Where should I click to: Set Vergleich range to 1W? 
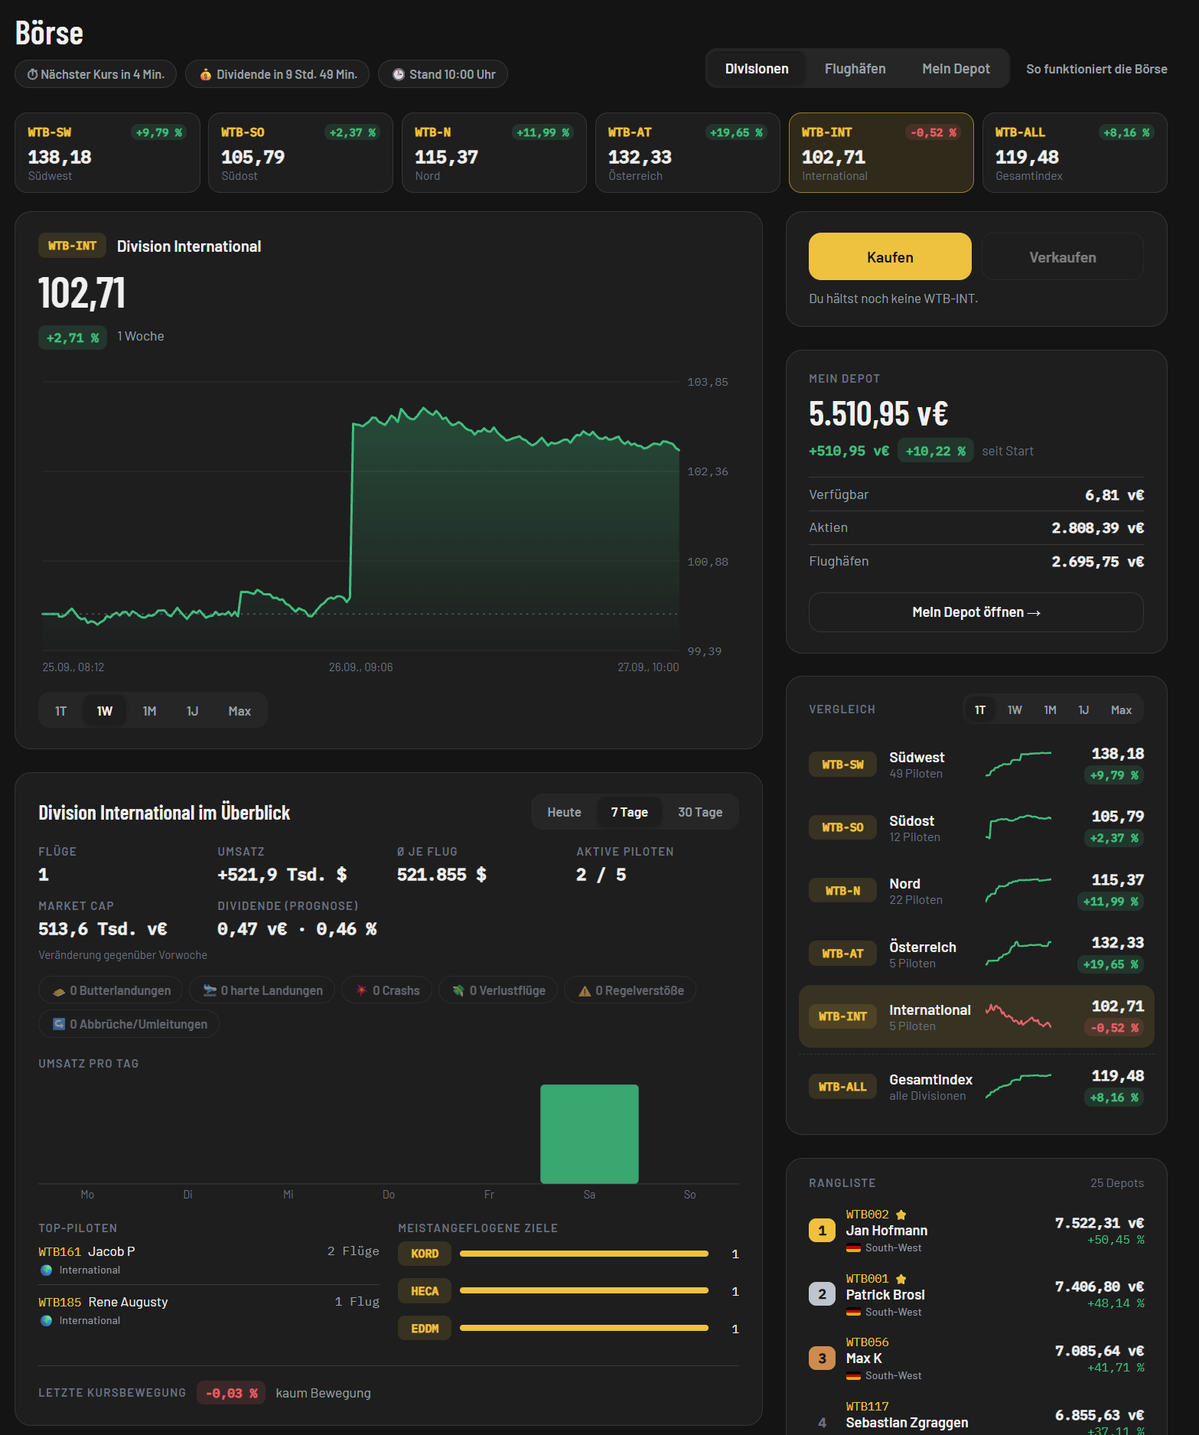point(1015,710)
